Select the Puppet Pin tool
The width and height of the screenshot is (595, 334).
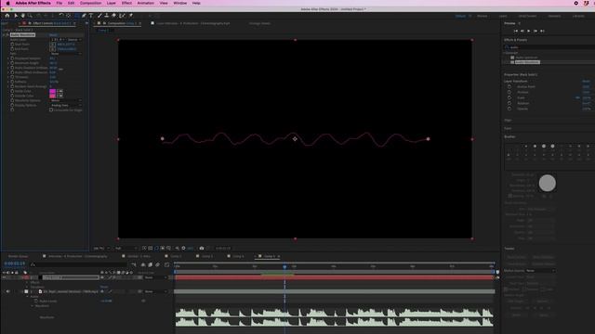[131, 16]
